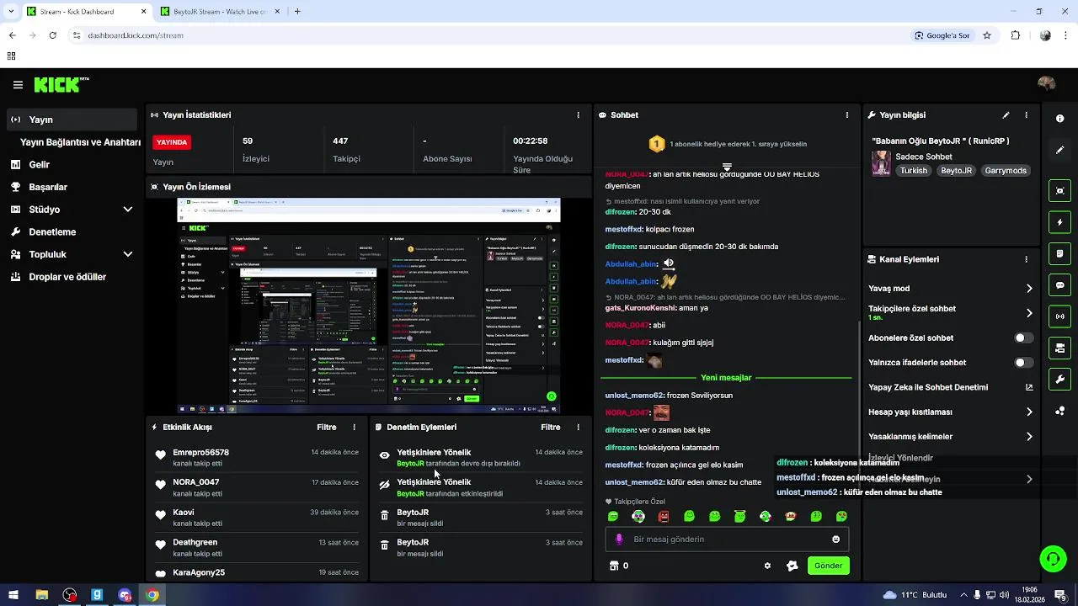Open Etkinlik Akışı Filtre dropdown
This screenshot has height=606, width=1078.
[326, 428]
